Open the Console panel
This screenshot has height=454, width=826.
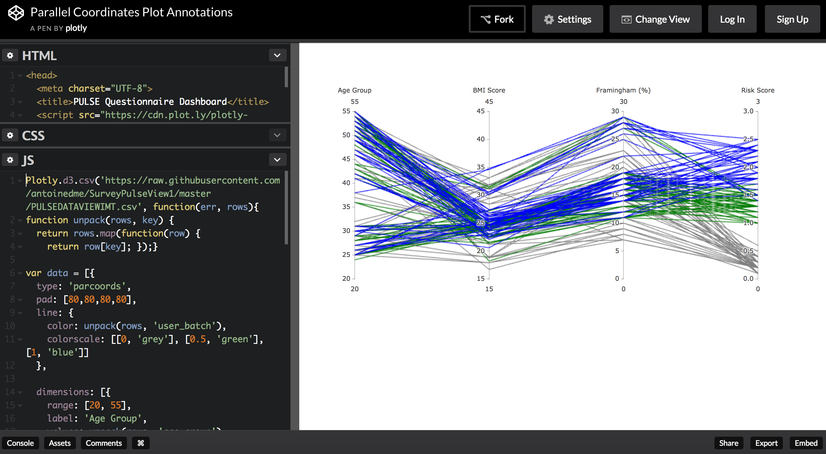20,443
